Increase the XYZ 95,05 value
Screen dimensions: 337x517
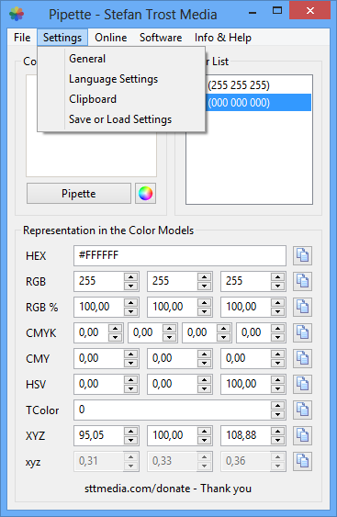(131, 432)
